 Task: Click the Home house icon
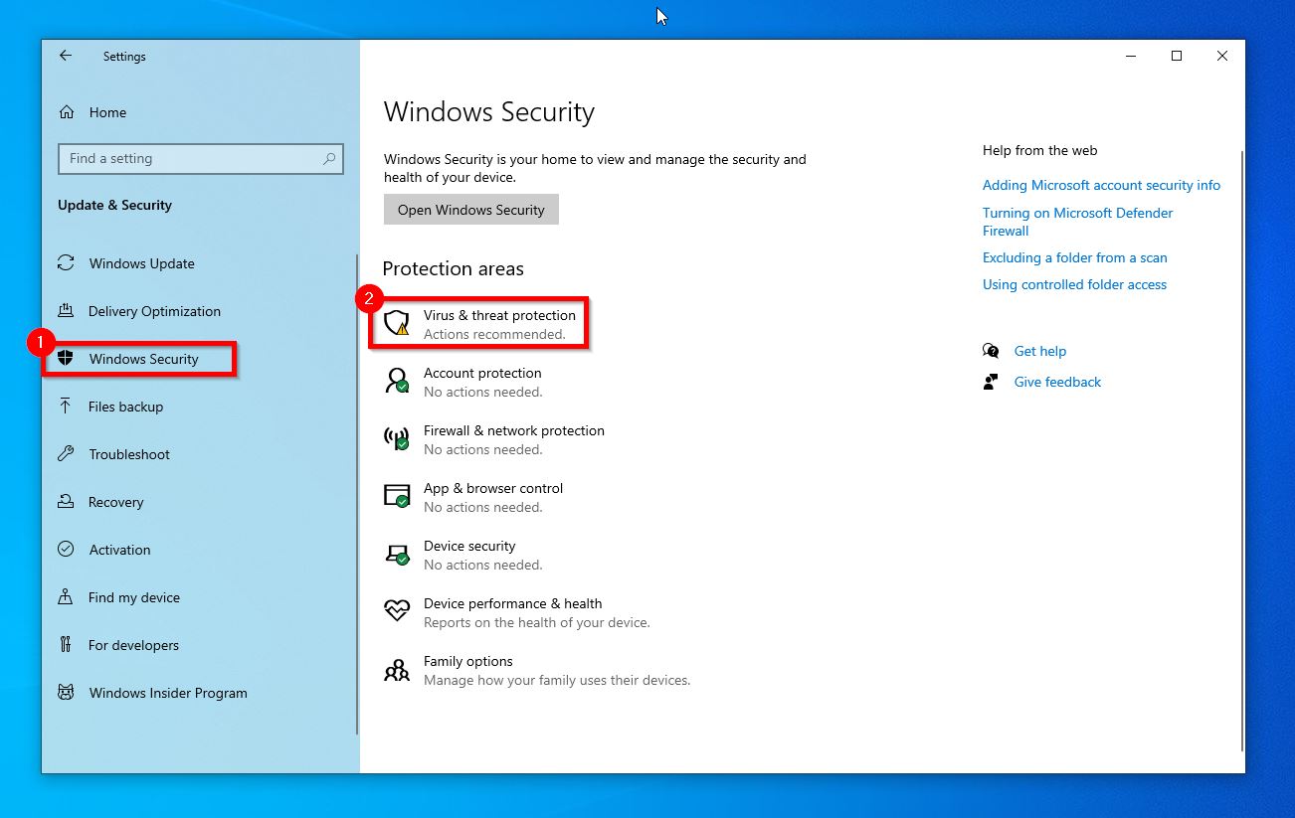point(67,112)
